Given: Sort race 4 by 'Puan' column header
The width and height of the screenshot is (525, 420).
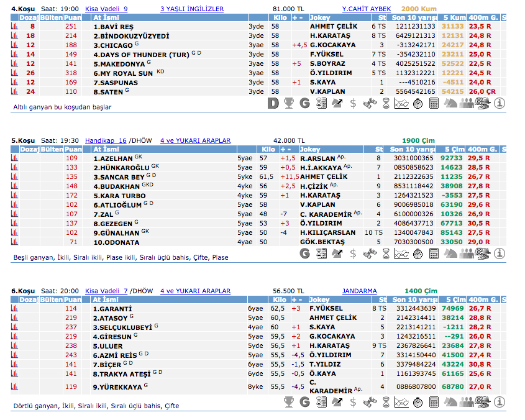Looking at the screenshot, I should click(73, 18).
